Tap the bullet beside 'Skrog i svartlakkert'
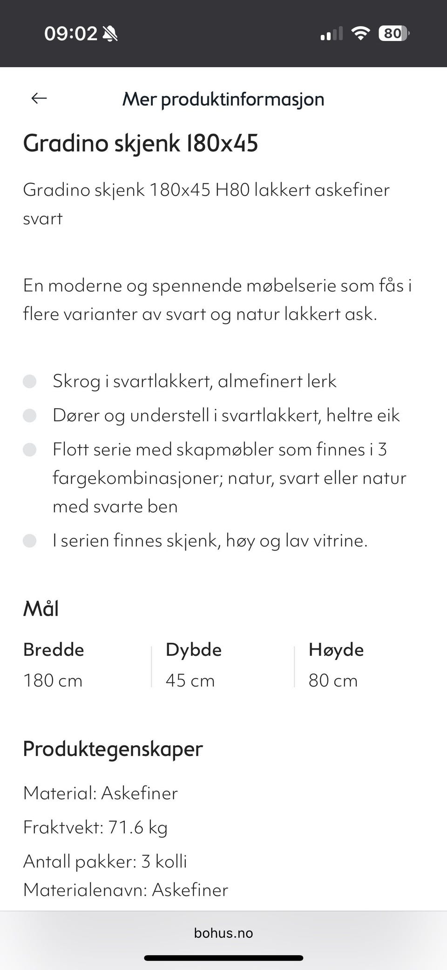 tap(30, 382)
